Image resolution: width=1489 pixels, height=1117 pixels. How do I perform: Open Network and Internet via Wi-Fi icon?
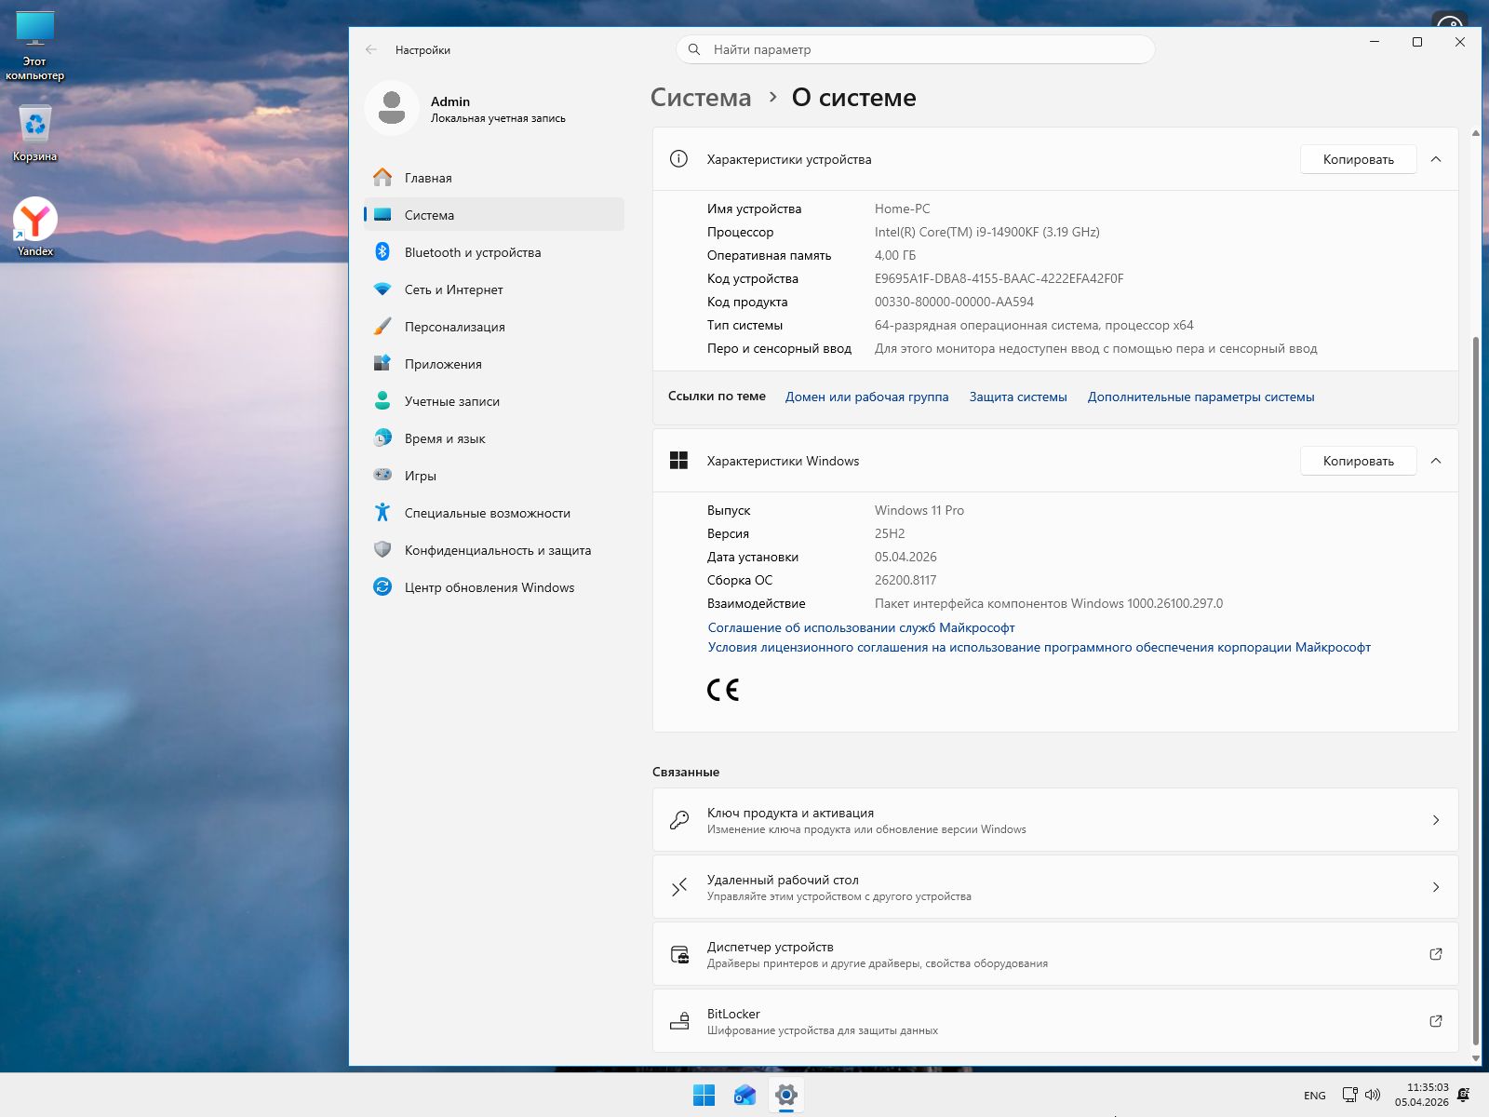382,289
